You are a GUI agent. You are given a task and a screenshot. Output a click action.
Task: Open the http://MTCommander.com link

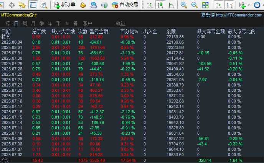point(239,15)
